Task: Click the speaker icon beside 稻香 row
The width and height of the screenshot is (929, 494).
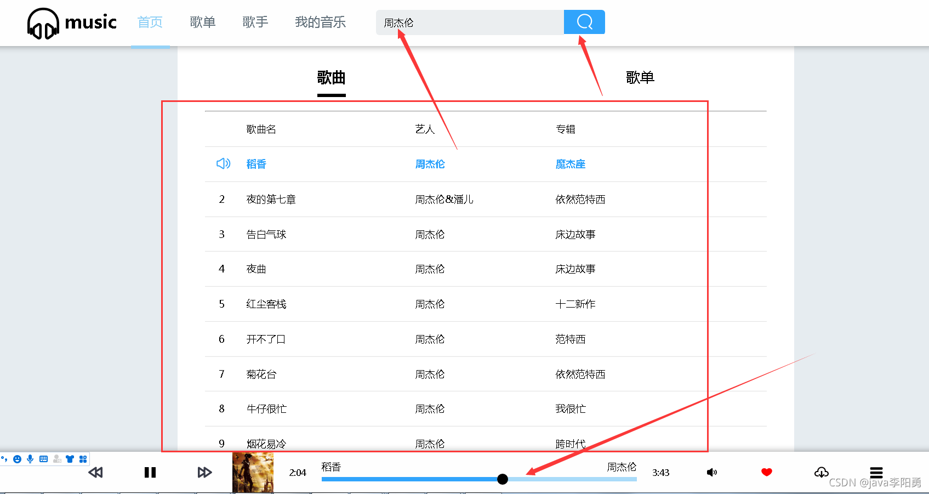Action: click(x=223, y=163)
